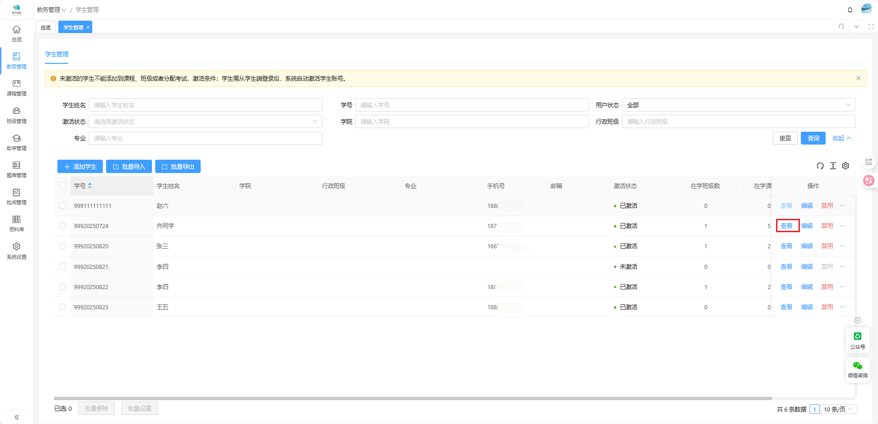The height and width of the screenshot is (424, 878).
Task: Click the notification bell icon
Action: (x=850, y=10)
